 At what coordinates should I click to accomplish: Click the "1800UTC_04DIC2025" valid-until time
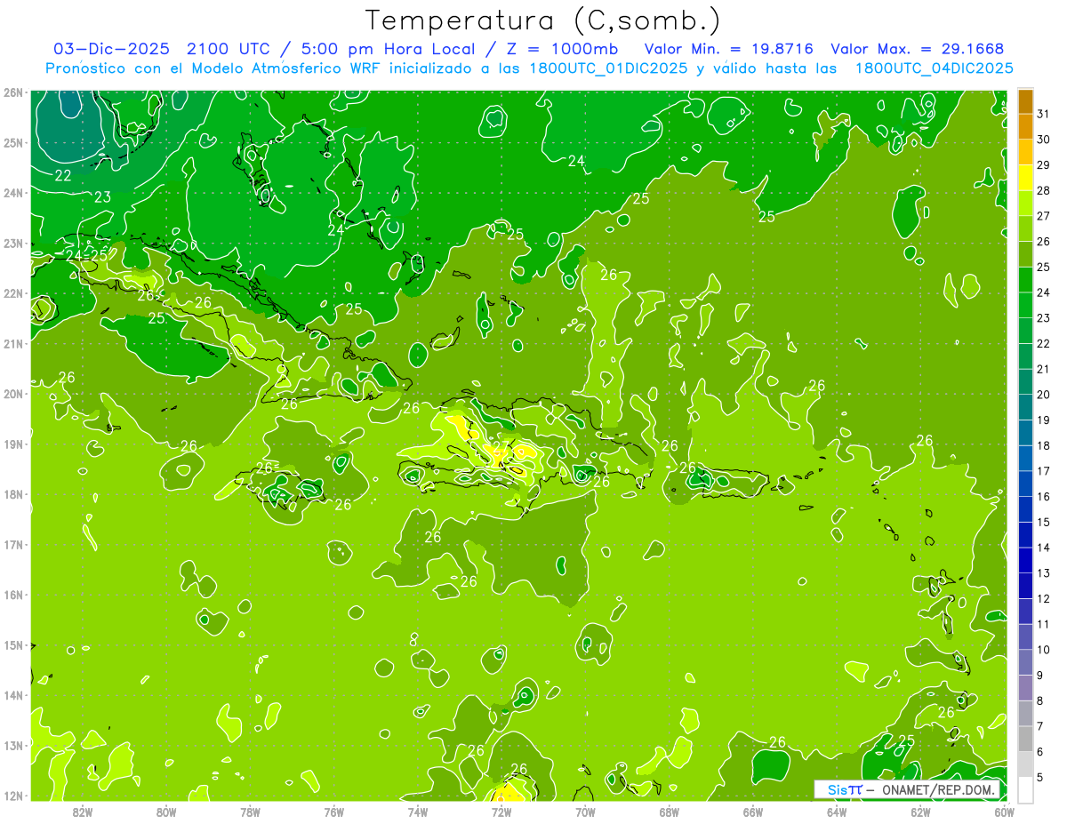(934, 68)
